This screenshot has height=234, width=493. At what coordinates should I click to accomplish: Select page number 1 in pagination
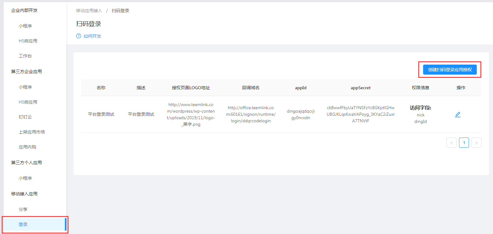point(464,143)
